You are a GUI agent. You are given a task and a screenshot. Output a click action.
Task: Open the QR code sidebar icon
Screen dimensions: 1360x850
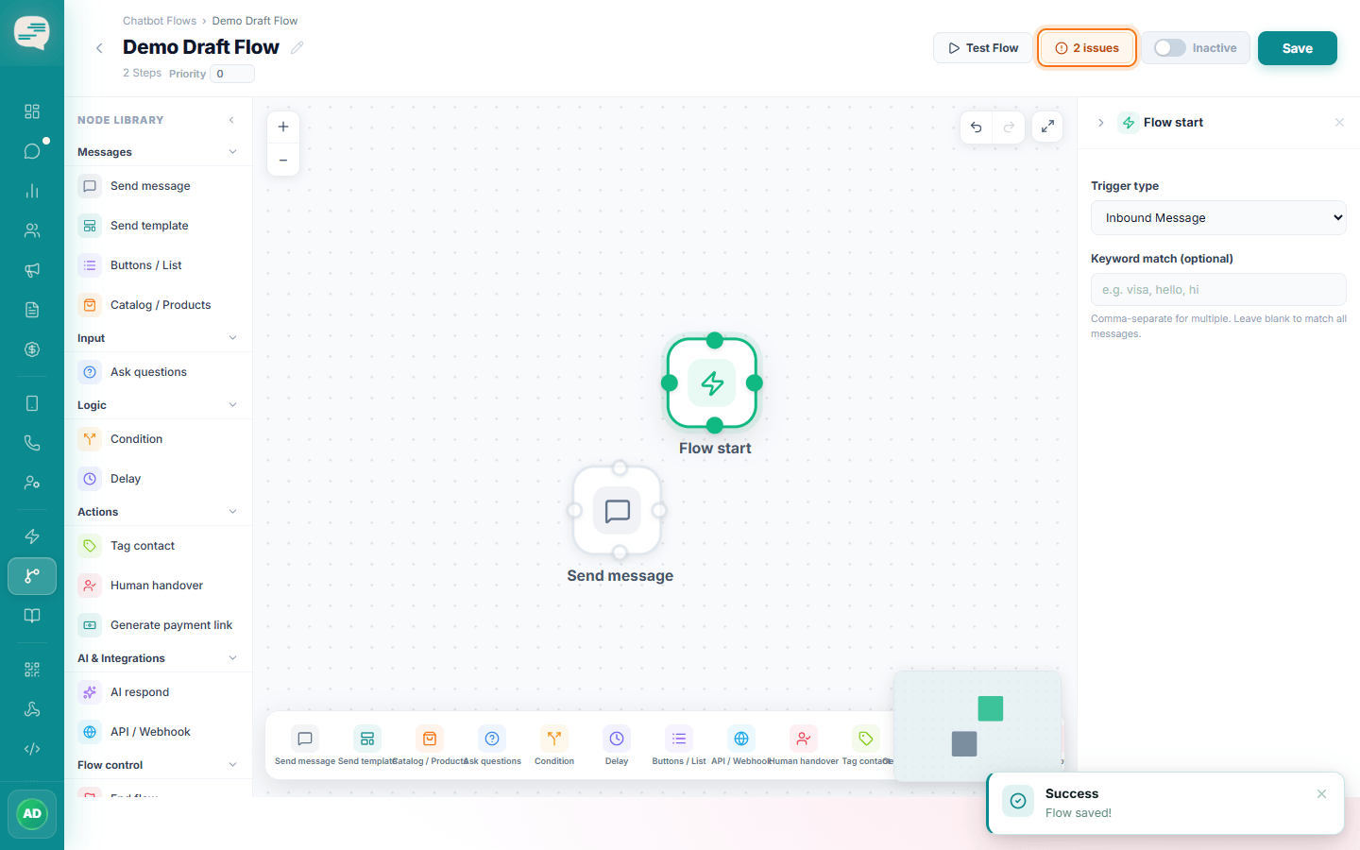[32, 670]
